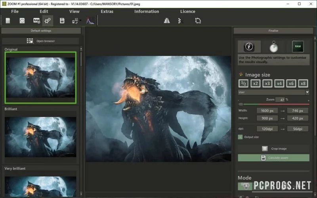
Task: Click the target 56dpi field
Action: pyautogui.click(x=298, y=129)
